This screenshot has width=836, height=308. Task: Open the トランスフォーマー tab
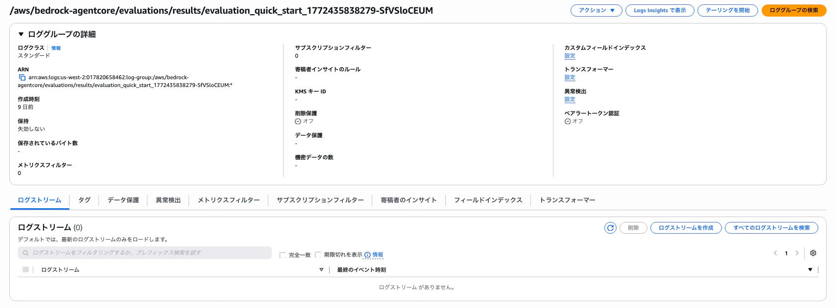tap(567, 200)
